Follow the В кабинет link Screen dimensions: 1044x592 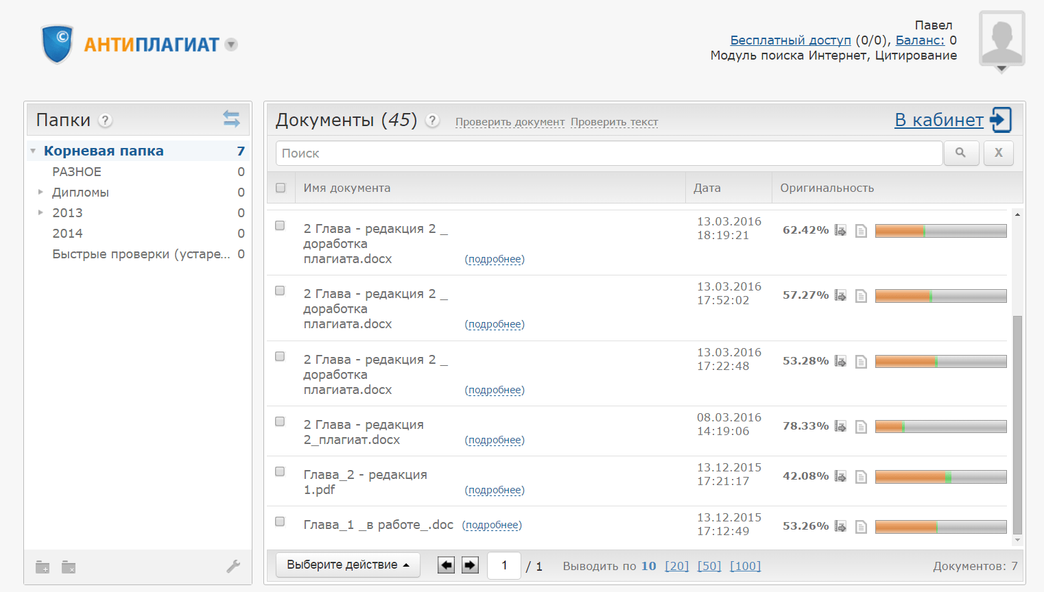(939, 120)
